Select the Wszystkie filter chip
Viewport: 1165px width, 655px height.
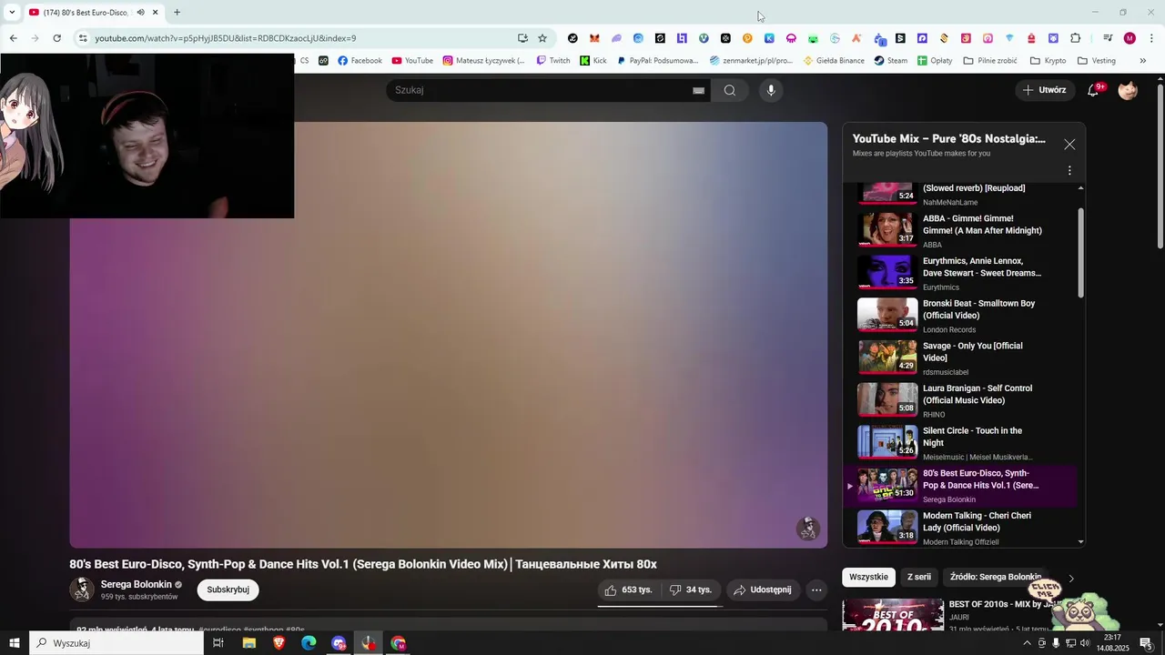pyautogui.click(x=868, y=577)
